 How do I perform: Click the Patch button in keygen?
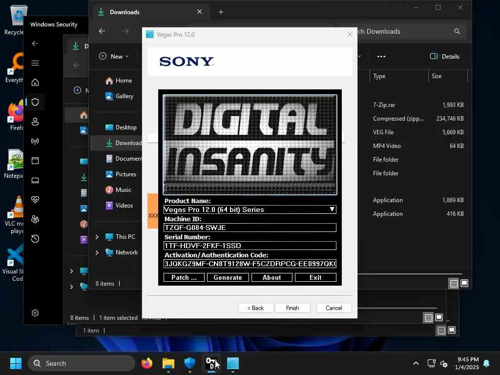[x=184, y=277]
